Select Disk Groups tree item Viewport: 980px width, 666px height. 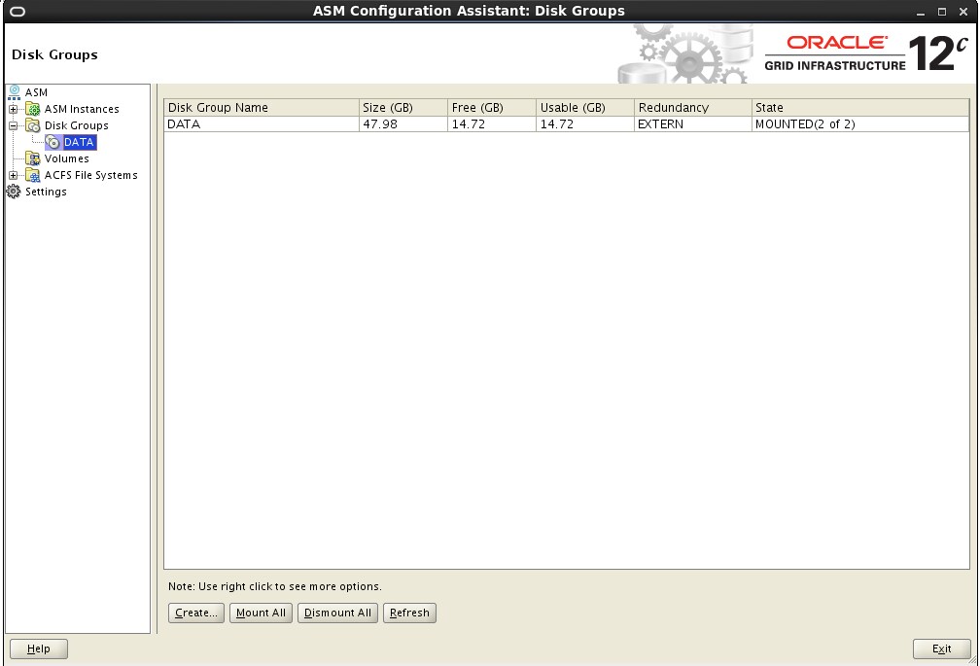pyautogui.click(x=76, y=125)
